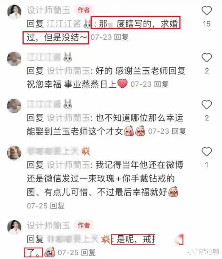The height and width of the screenshot is (259, 222).
Task: Open mentioned 设计师蘭玉 in "我记得当年" reply
Action: click(x=68, y=165)
